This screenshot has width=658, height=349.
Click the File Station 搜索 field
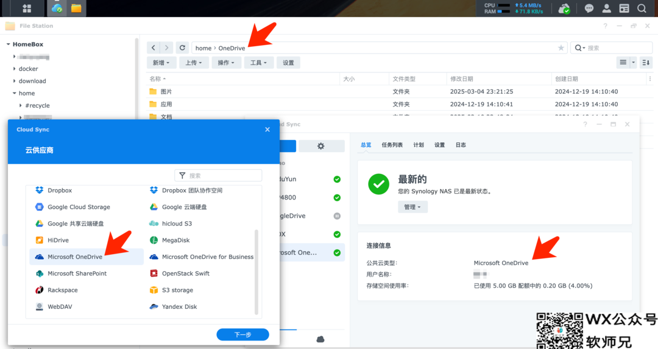click(x=612, y=48)
